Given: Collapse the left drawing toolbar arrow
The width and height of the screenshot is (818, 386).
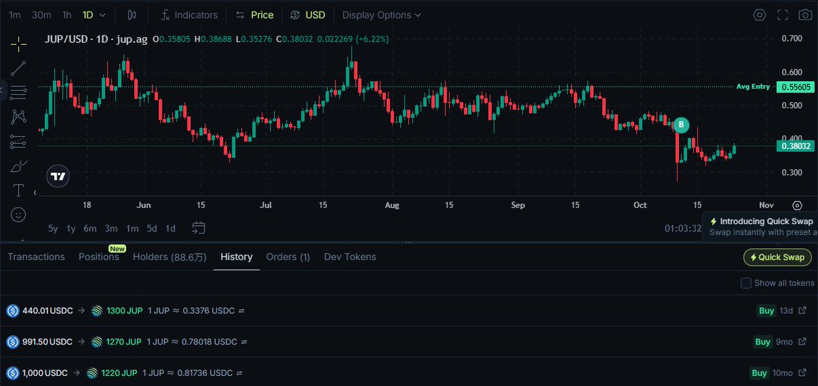Looking at the screenshot, I should [3, 90].
